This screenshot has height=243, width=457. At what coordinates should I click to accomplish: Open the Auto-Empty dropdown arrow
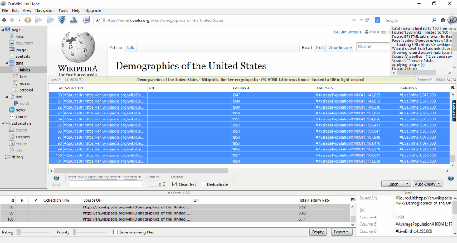(x=439, y=184)
